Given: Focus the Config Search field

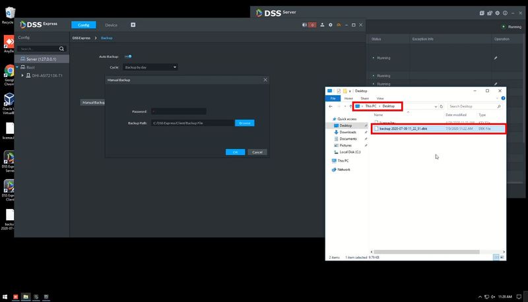Looking at the screenshot, I should 38,49.
